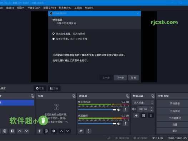Click the 300 ms duration field
The width and height of the screenshot is (188, 141).
point(145,109)
